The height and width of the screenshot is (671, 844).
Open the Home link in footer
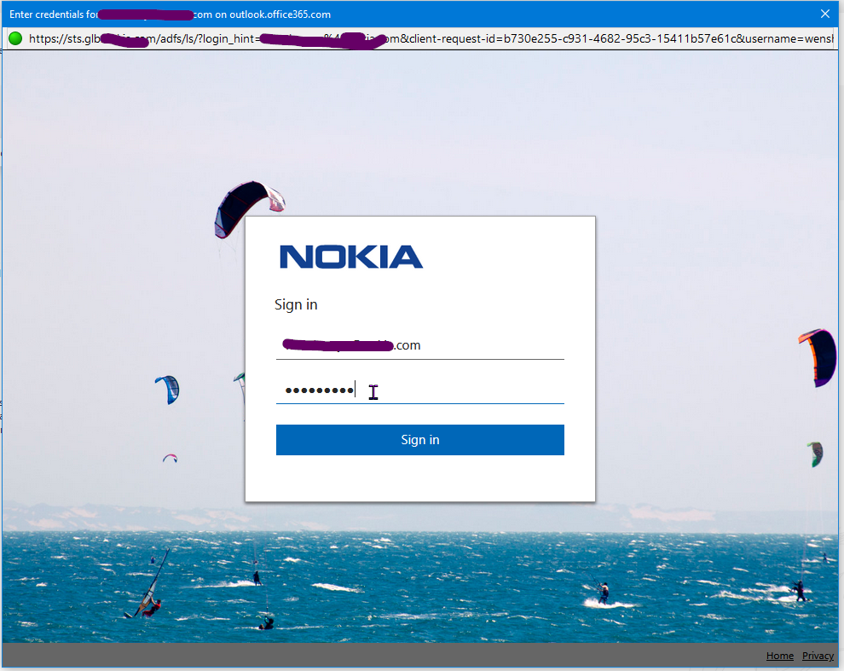point(779,656)
